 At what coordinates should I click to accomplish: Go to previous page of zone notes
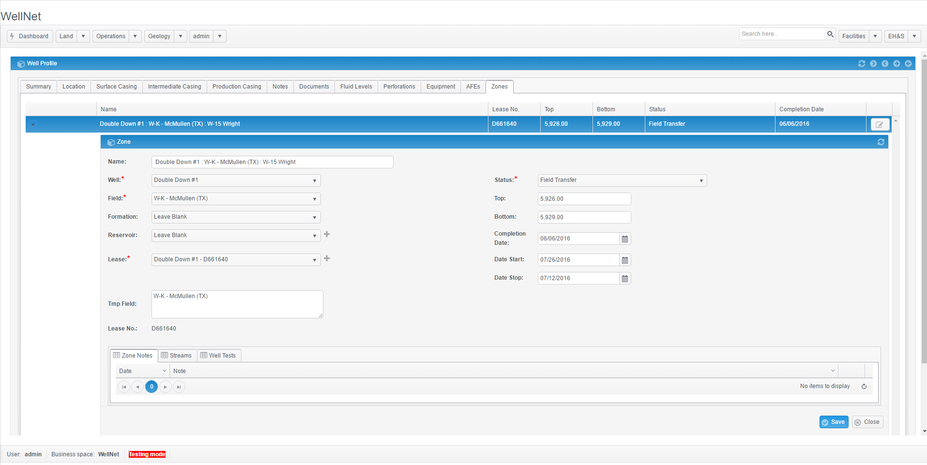tap(137, 387)
